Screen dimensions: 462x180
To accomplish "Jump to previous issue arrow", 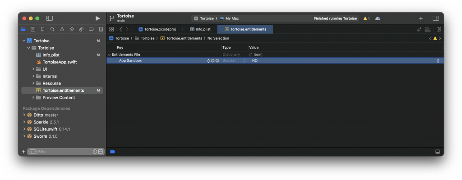I will 430,38.
